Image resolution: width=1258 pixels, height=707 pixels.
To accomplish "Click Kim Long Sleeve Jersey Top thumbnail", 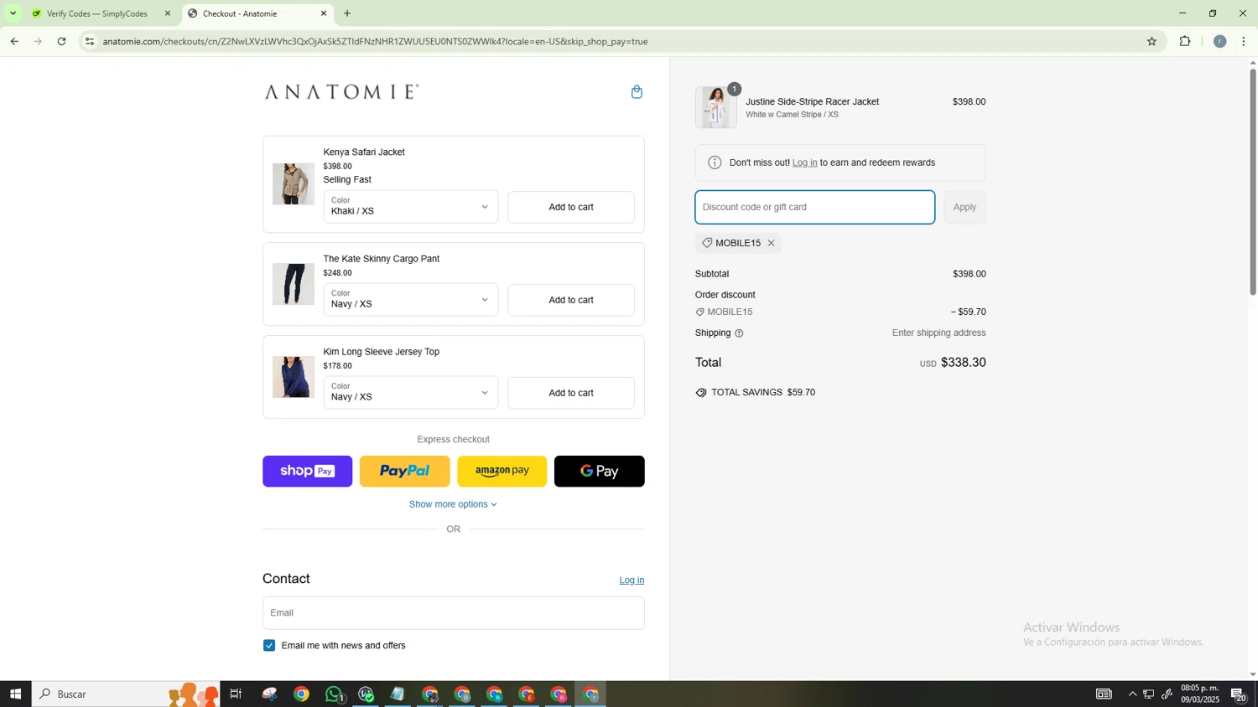I will click(x=294, y=377).
